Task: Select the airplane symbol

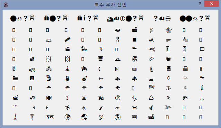Action: (68, 107)
